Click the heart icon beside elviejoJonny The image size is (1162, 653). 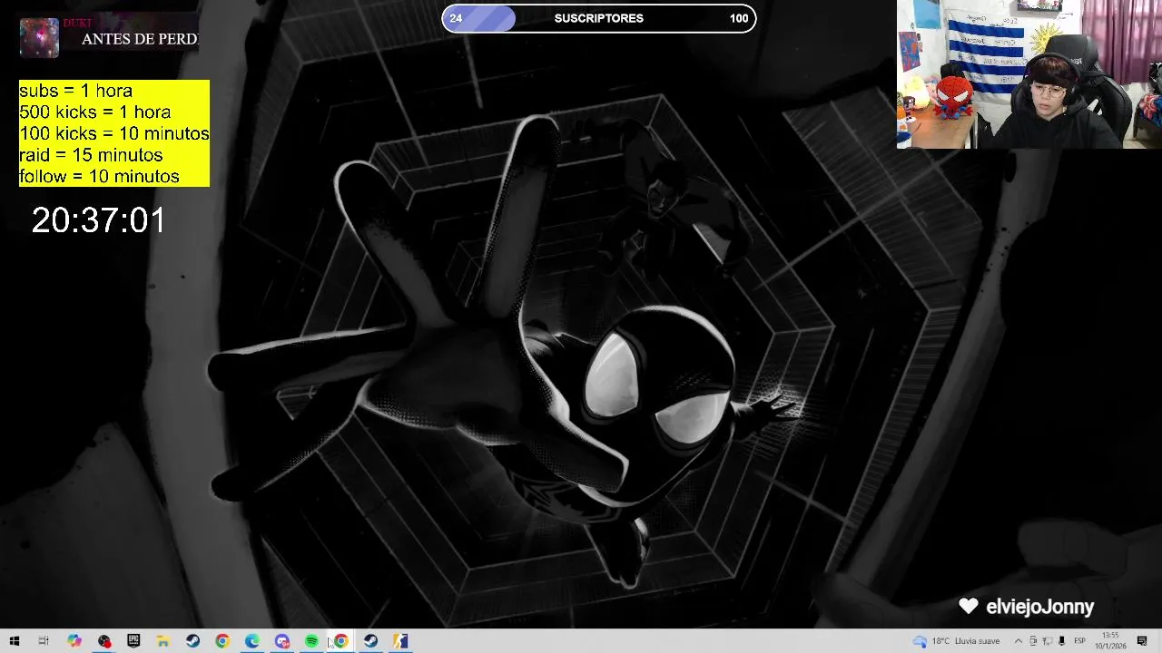[969, 606]
